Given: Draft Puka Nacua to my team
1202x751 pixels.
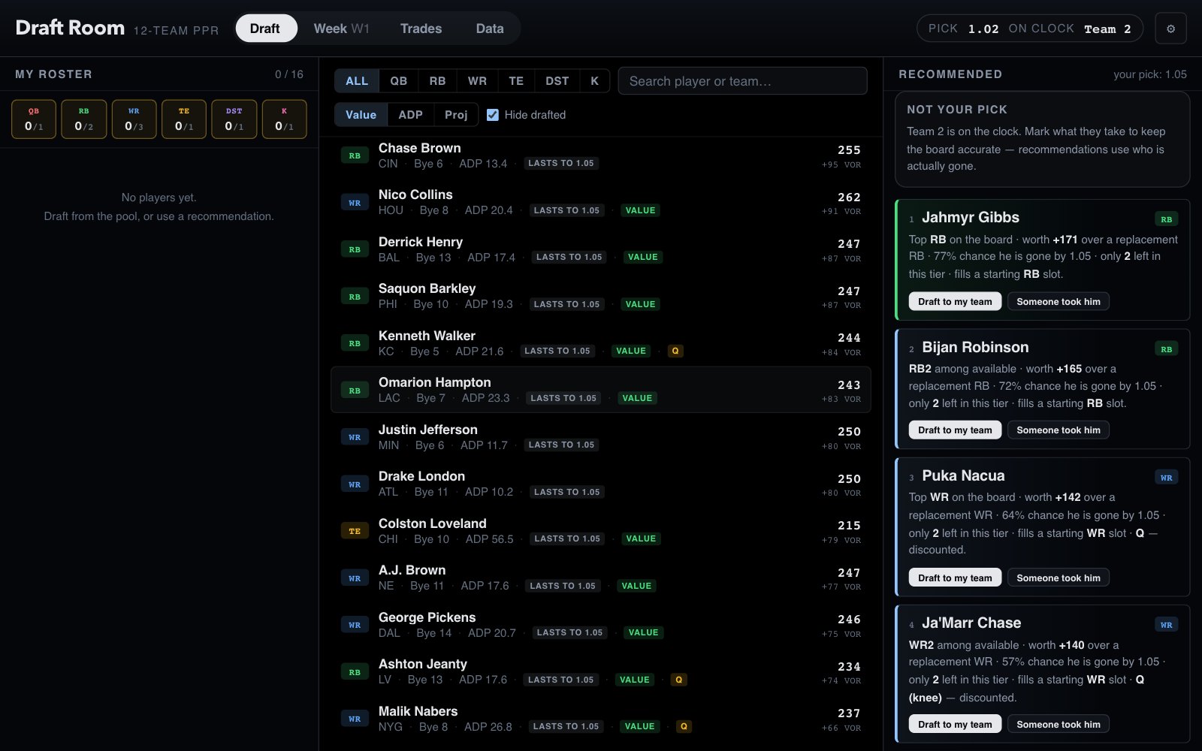Looking at the screenshot, I should point(955,578).
